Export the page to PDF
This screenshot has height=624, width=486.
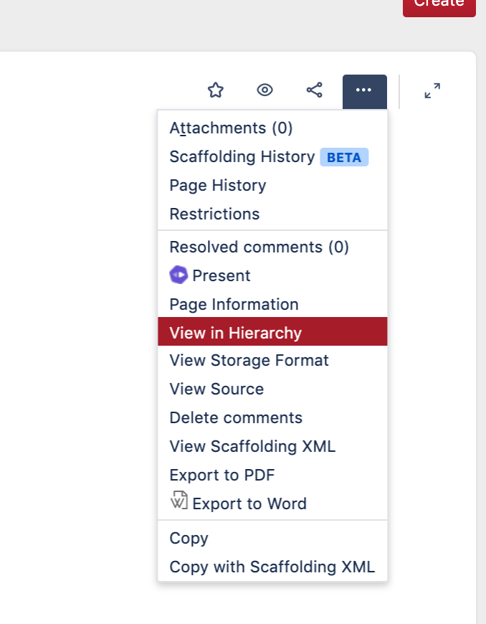pyautogui.click(x=222, y=475)
